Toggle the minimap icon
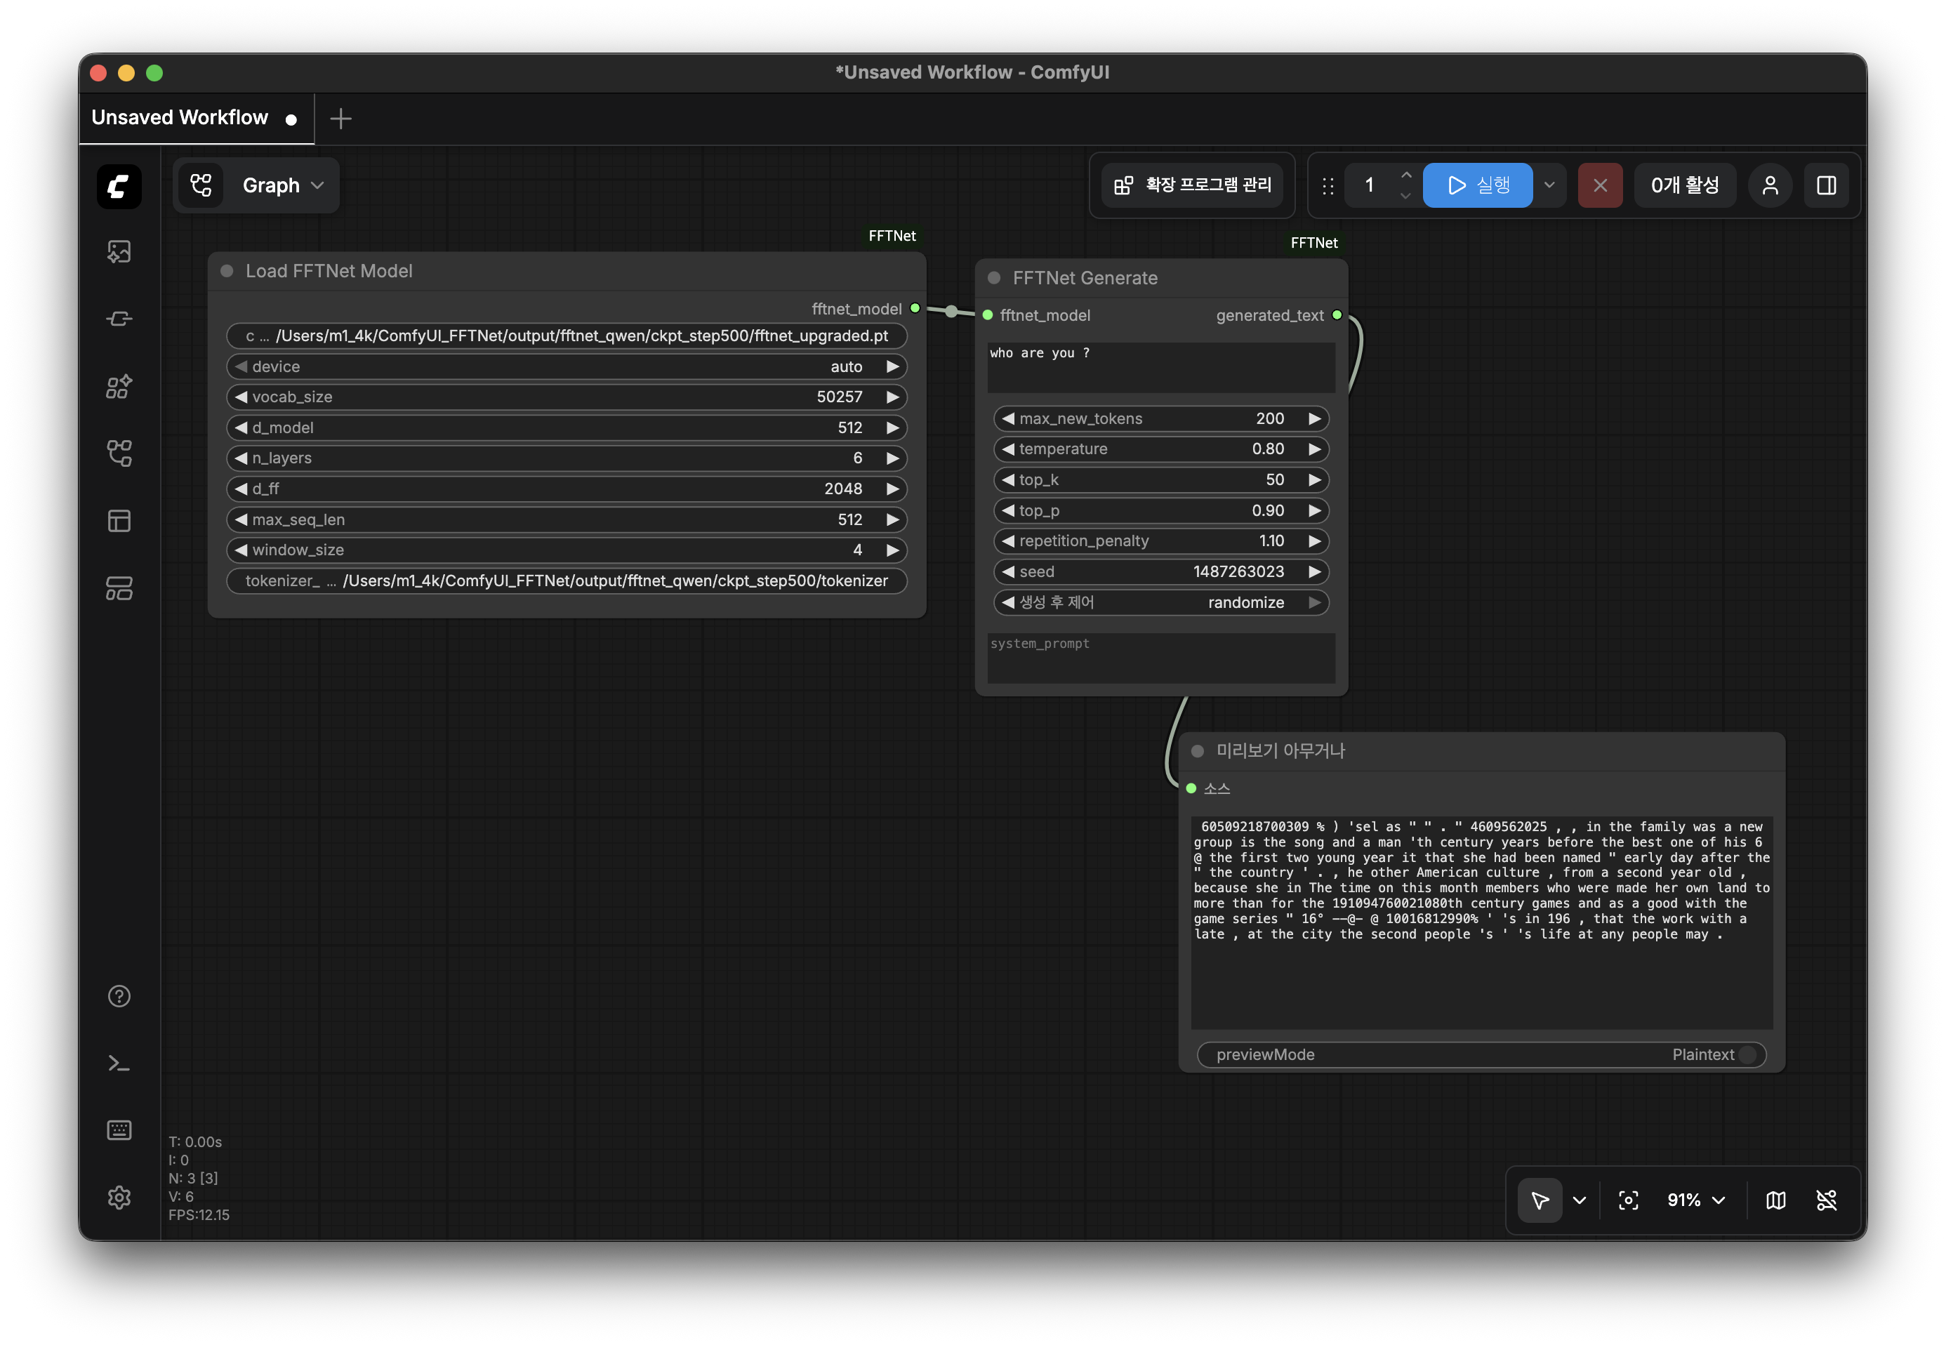1946x1345 pixels. pyautogui.click(x=1775, y=1200)
